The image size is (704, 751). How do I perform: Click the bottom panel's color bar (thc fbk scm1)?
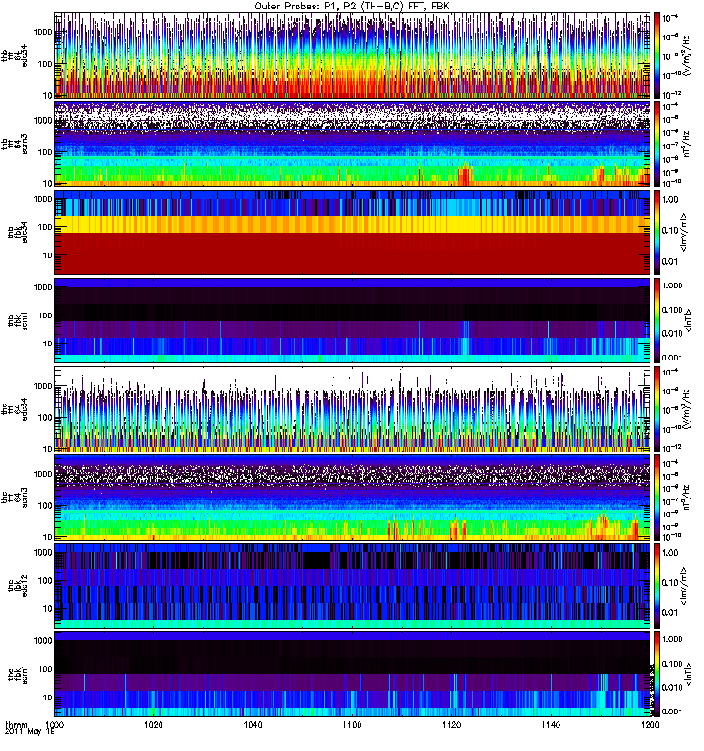658,676
